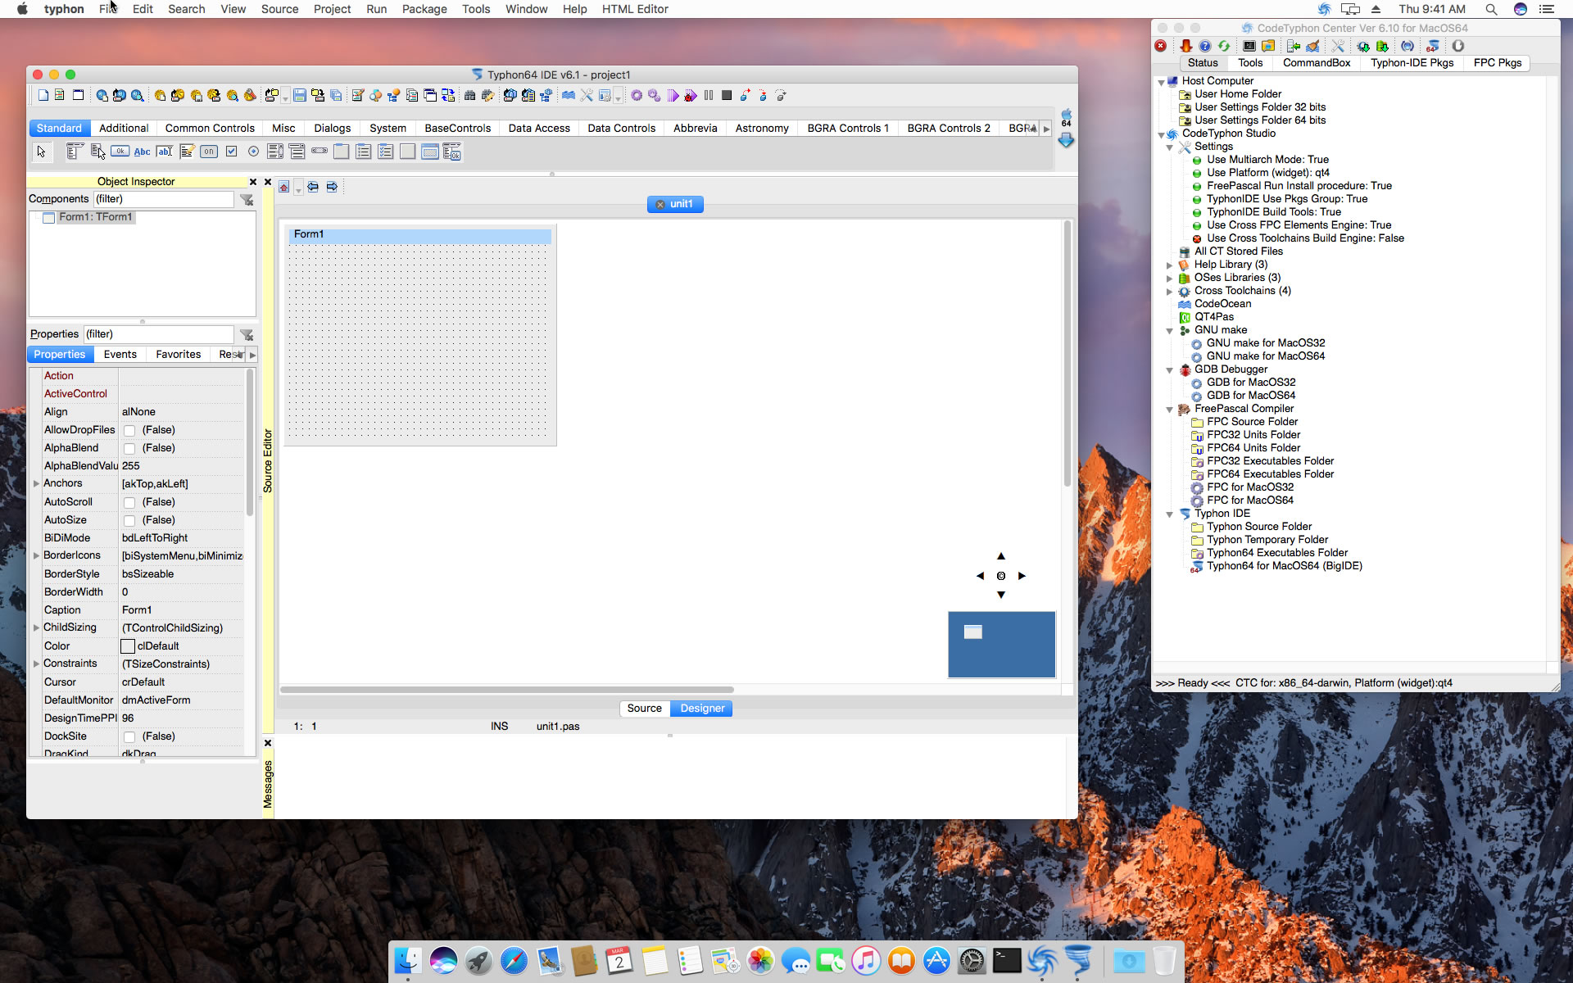The width and height of the screenshot is (1573, 983).
Task: Click the Save floppy disk icon
Action: [x=300, y=96]
